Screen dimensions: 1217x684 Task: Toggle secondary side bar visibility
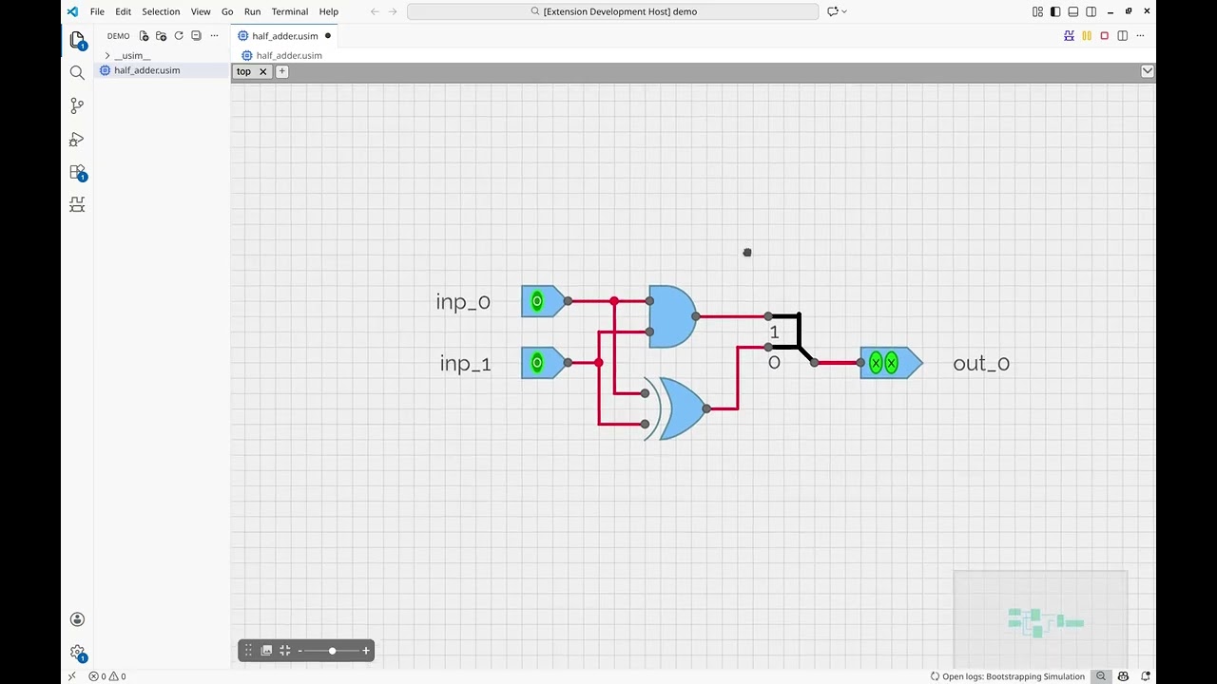tap(1091, 11)
